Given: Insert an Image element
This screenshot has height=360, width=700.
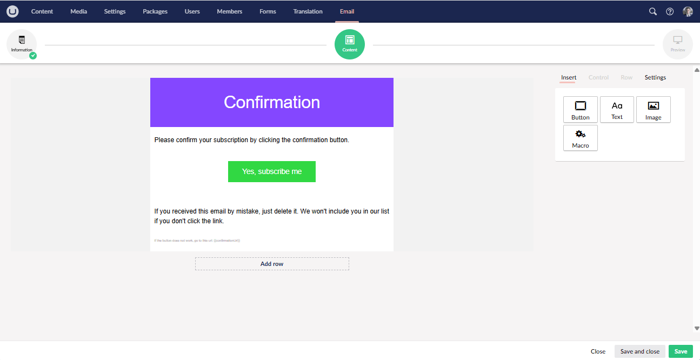Looking at the screenshot, I should (653, 109).
